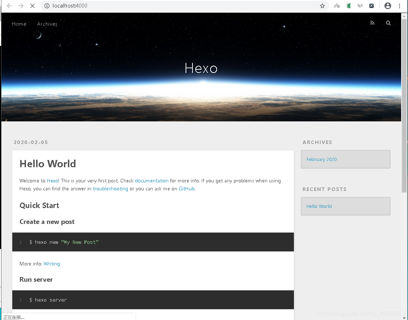
Task: Click the Quick Start heading
Action: (39, 206)
